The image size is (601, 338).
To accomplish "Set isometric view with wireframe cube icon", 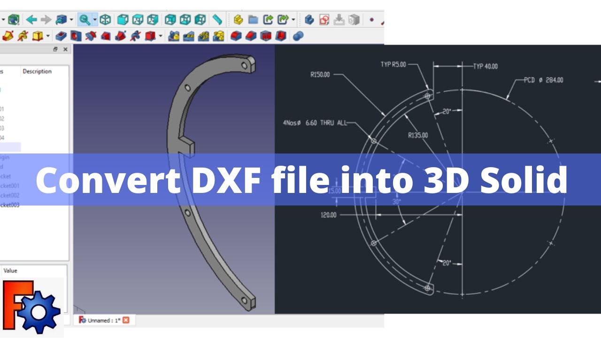I will (x=105, y=20).
